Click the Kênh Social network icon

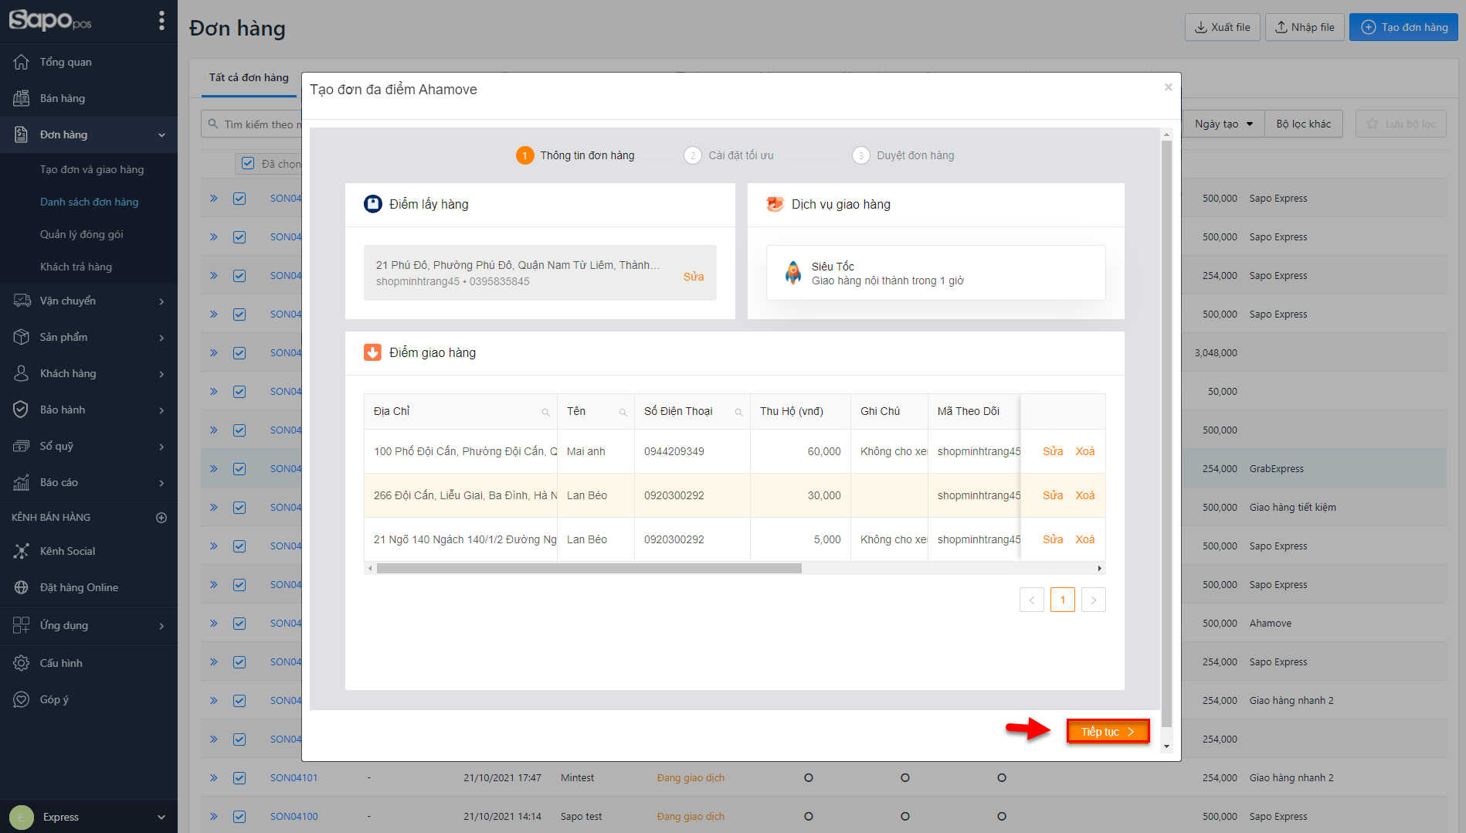point(21,551)
